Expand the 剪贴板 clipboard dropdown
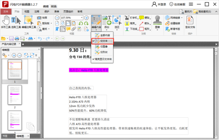The height and width of the screenshot is (140, 219). [51, 23]
